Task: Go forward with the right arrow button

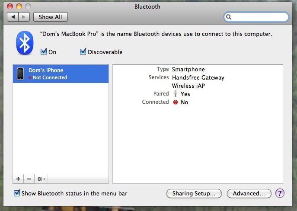Action: tap(24, 17)
